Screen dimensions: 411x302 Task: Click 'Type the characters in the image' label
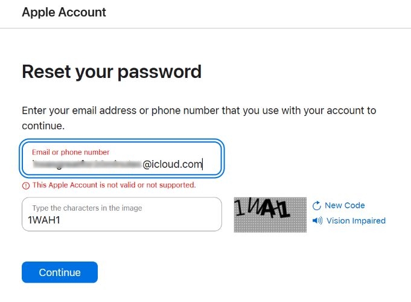(87, 208)
